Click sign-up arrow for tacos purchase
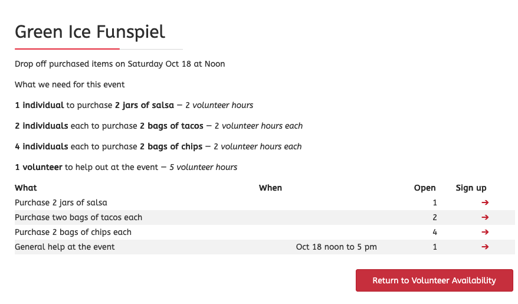The height and width of the screenshot is (304, 518). click(485, 217)
